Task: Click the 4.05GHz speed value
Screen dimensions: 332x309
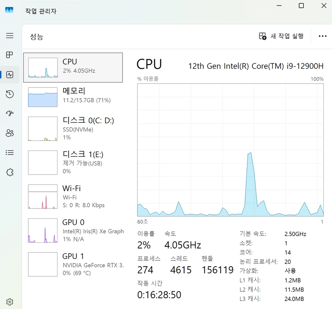Action: (182, 245)
